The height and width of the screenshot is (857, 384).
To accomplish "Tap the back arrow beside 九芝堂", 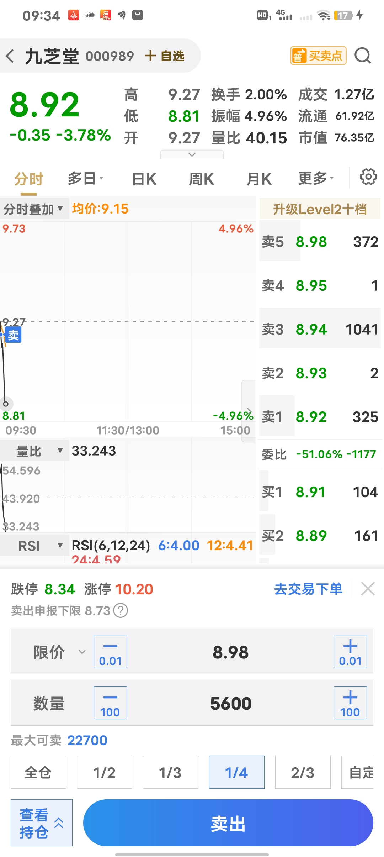I will coord(10,56).
